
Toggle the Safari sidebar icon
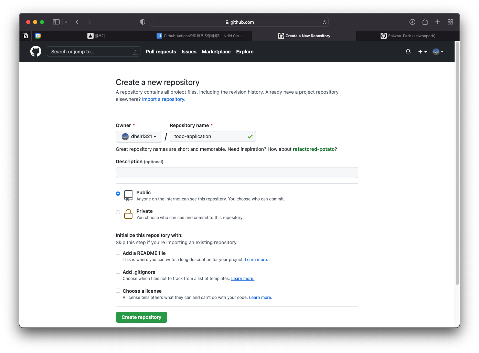click(x=56, y=22)
